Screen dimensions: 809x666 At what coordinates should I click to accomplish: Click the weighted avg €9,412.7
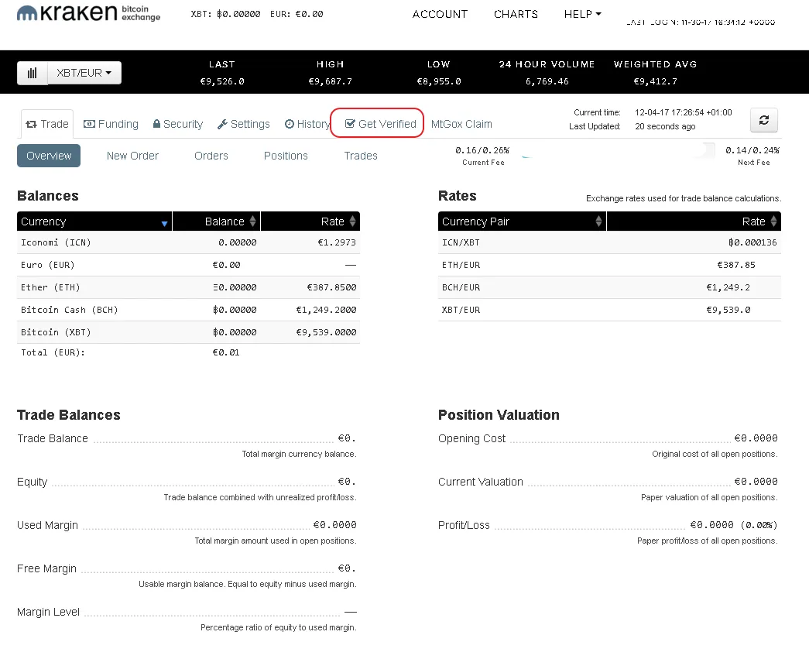pyautogui.click(x=655, y=81)
